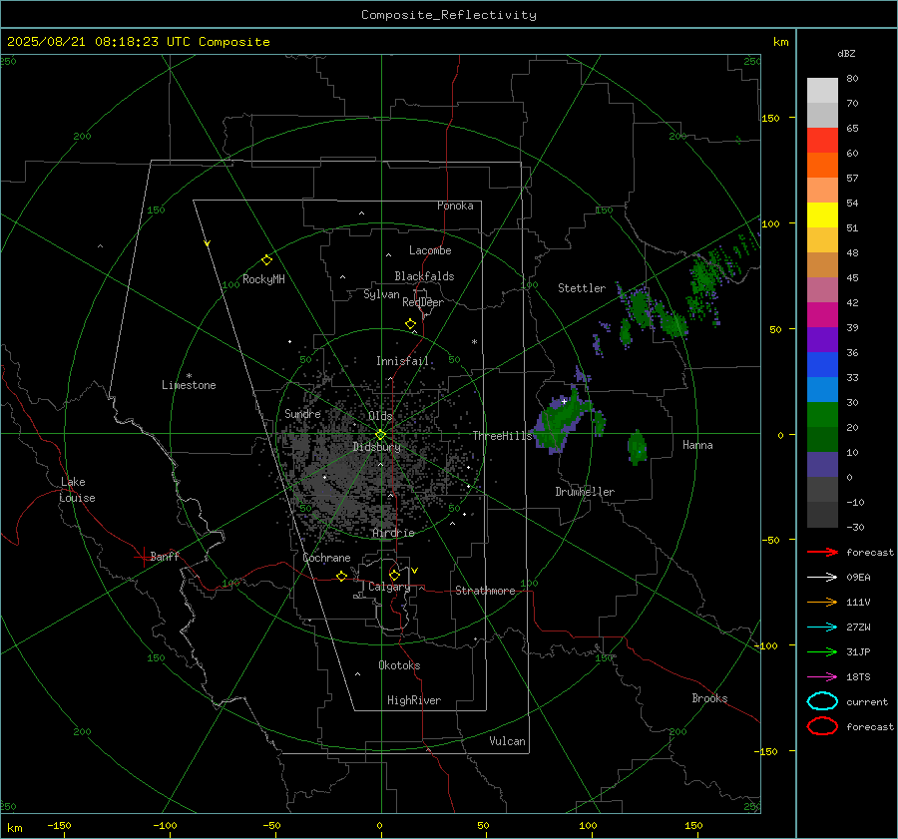
Task: Click the slate purple 10-0 dBZ swatch
Action: 822,465
